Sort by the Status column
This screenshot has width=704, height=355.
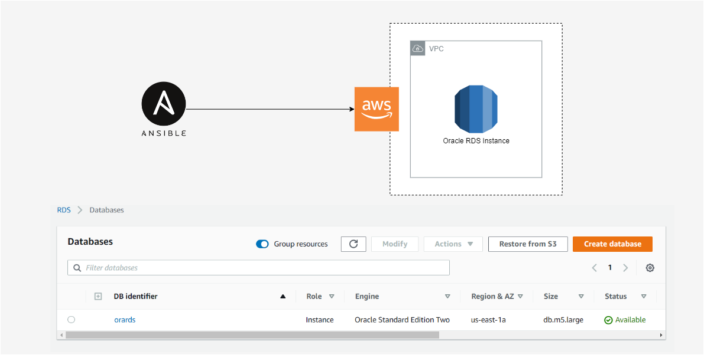(644, 297)
